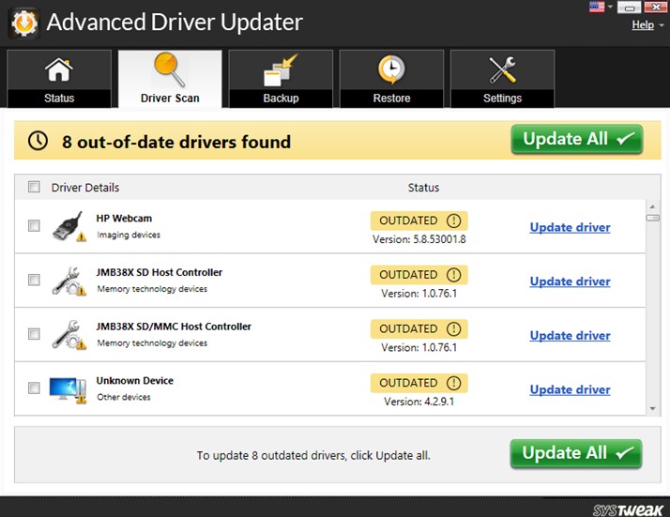
Task: Tick the JMB38X SD/MMC Host Controller checkbox
Action: coord(34,333)
